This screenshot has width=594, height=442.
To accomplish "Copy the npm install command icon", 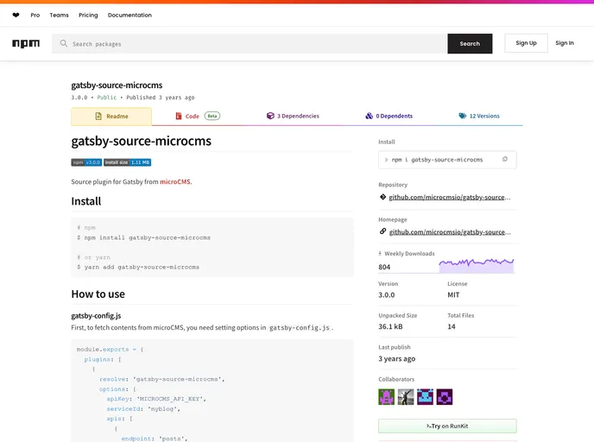I will click(x=505, y=160).
